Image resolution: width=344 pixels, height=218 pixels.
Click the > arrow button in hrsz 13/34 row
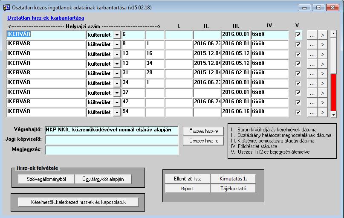pyautogui.click(x=323, y=64)
